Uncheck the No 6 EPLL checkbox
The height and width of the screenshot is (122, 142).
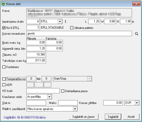pyautogui.click(x=4, y=28)
